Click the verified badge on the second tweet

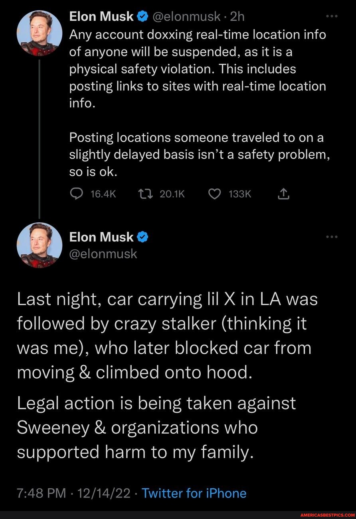(x=143, y=237)
